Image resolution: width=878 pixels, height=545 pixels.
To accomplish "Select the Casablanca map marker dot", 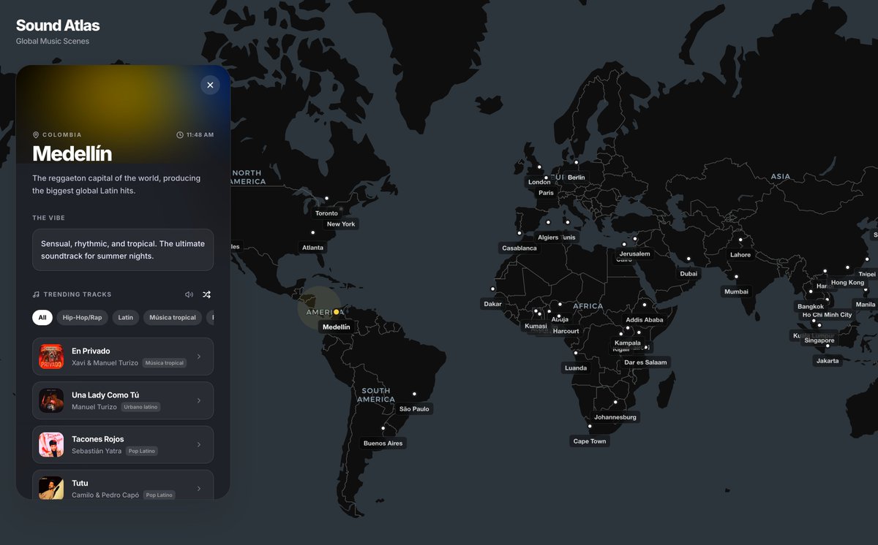I will tap(519, 233).
